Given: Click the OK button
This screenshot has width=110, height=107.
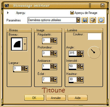Looking at the screenshot, I should (x=34, y=98).
